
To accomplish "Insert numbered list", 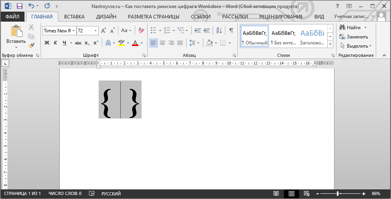I will 167,31.
